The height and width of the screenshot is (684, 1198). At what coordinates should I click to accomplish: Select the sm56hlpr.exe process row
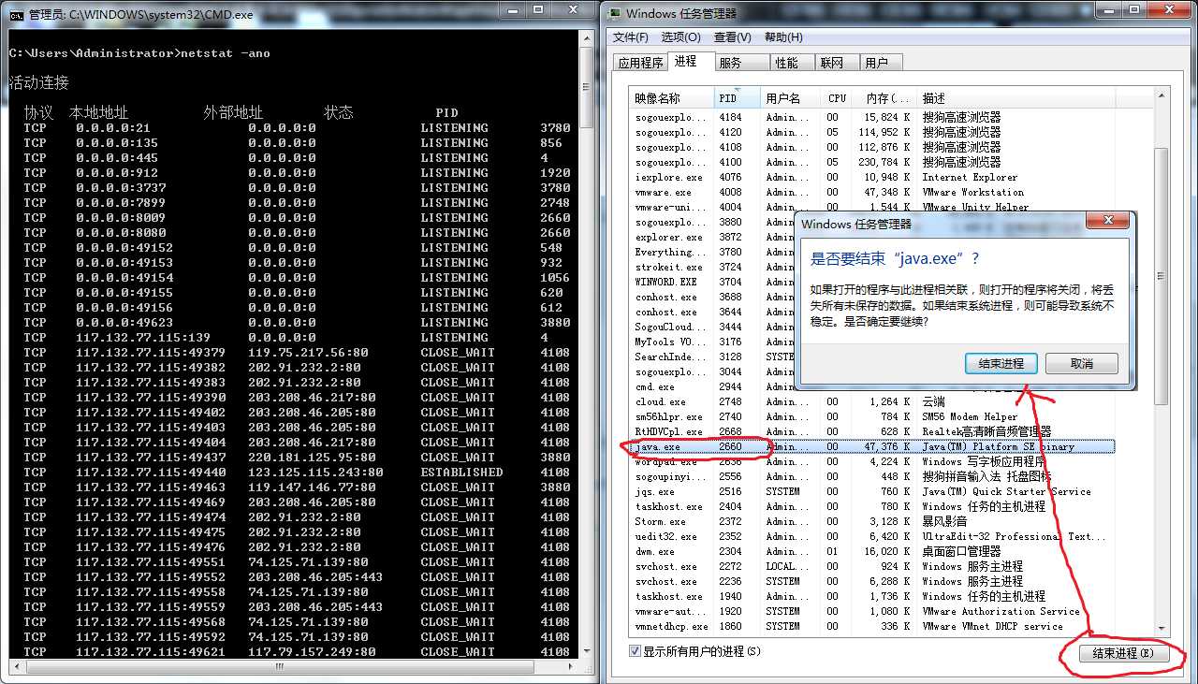tap(872, 416)
